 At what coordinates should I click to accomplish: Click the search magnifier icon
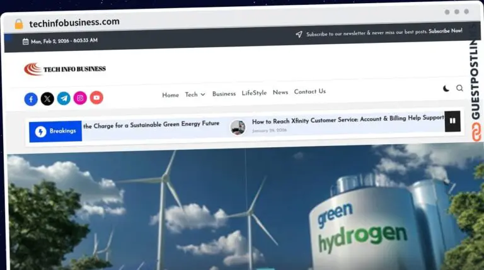[x=459, y=88]
